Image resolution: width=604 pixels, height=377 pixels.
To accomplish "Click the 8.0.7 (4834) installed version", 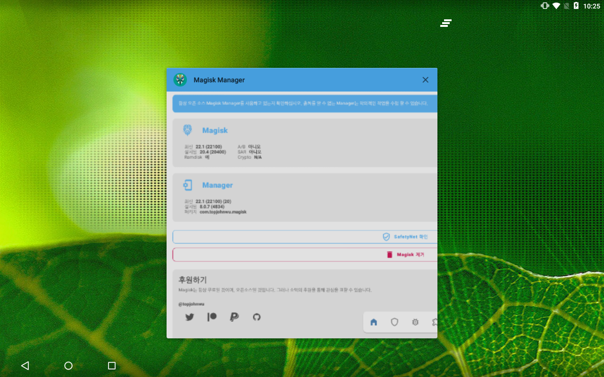I will (x=212, y=207).
